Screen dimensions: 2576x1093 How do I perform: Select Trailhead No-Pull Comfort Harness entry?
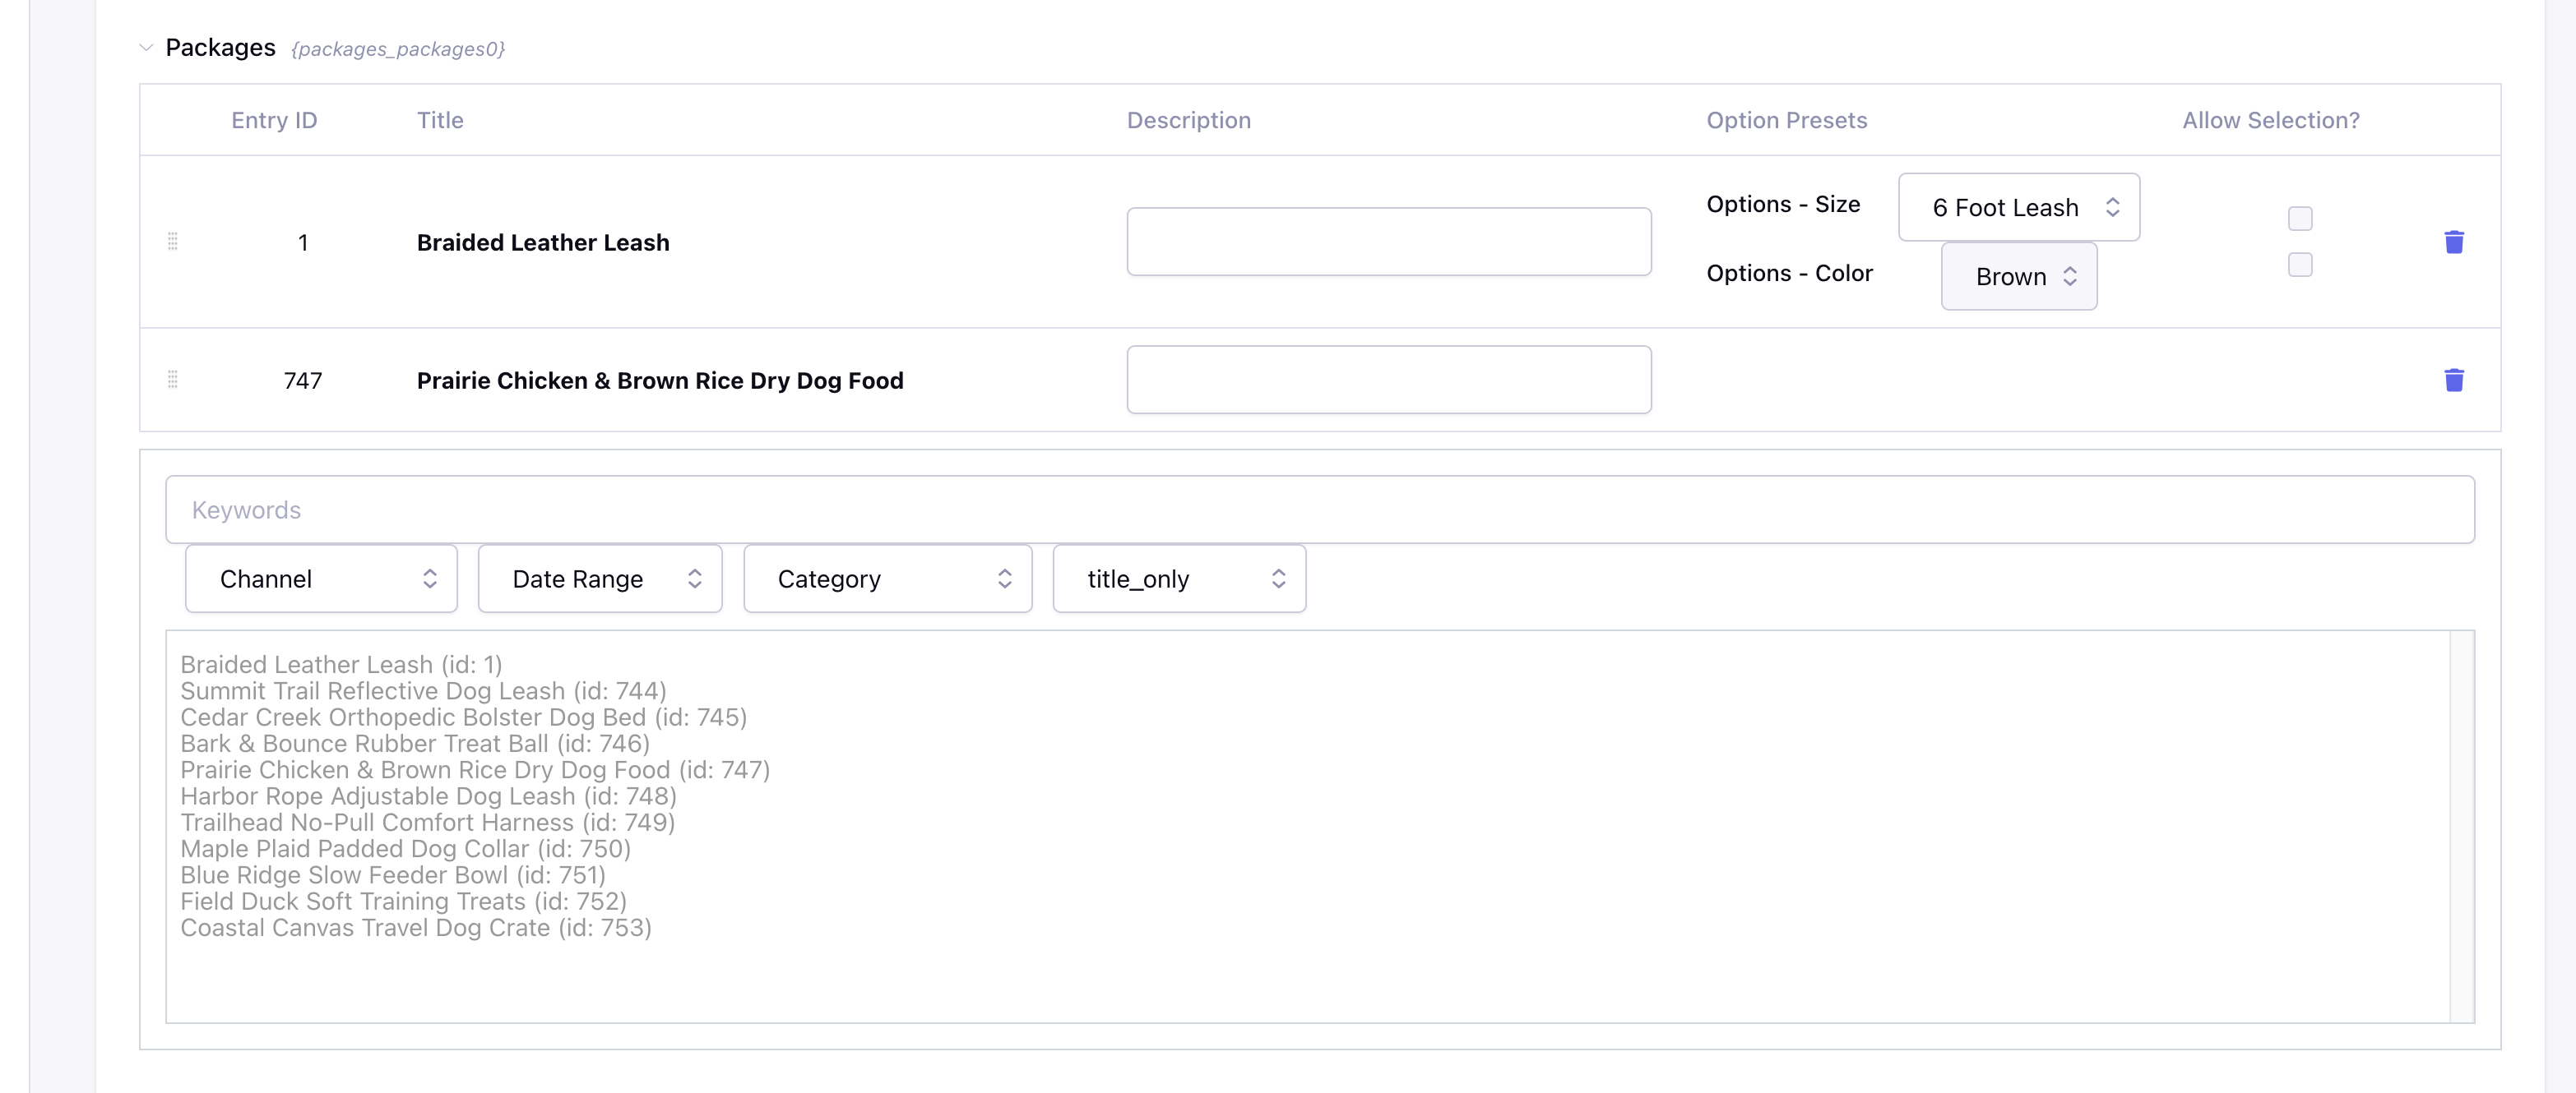tap(427, 823)
